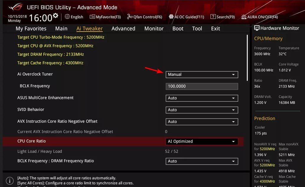Click the BCLK Frequency input field
This screenshot has width=305, height=187.
(202, 86)
